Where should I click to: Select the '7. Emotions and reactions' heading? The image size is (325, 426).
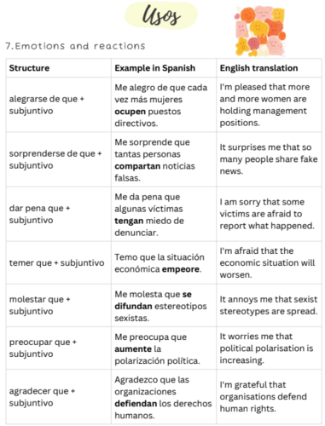75,46
